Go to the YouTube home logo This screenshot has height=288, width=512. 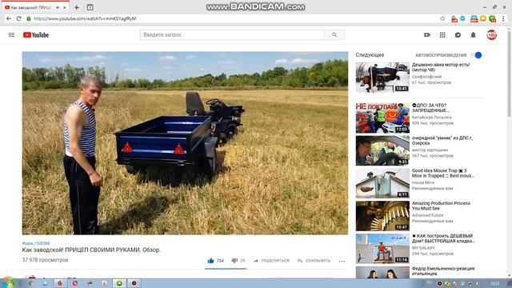click(x=36, y=35)
